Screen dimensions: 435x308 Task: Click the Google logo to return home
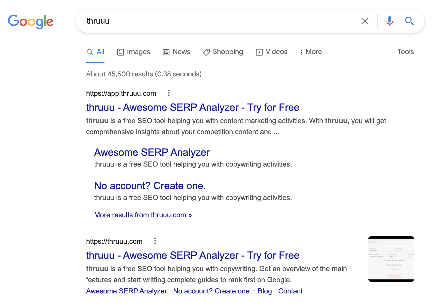(30, 22)
